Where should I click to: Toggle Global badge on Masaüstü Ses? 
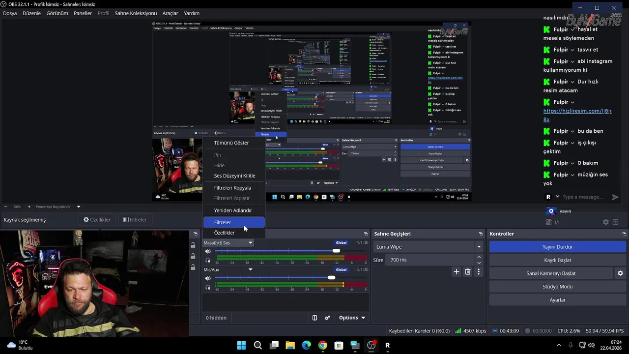tap(341, 242)
